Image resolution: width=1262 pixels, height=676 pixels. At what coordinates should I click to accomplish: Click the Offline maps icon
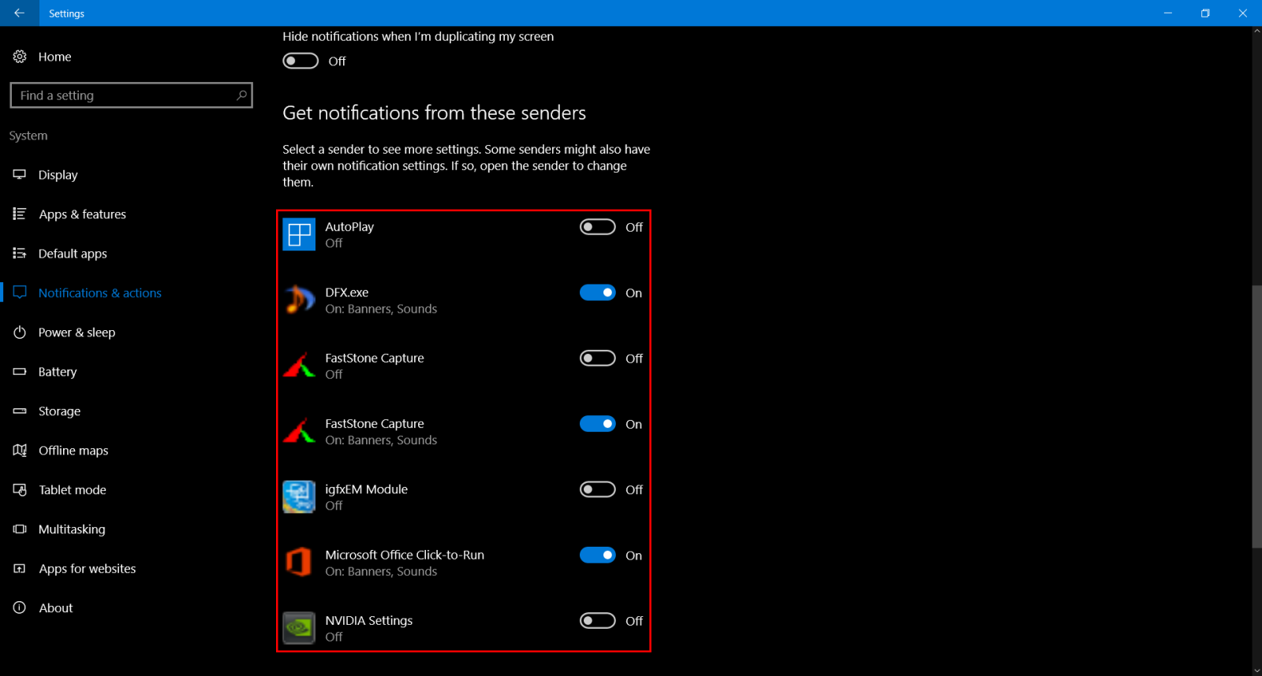point(20,451)
